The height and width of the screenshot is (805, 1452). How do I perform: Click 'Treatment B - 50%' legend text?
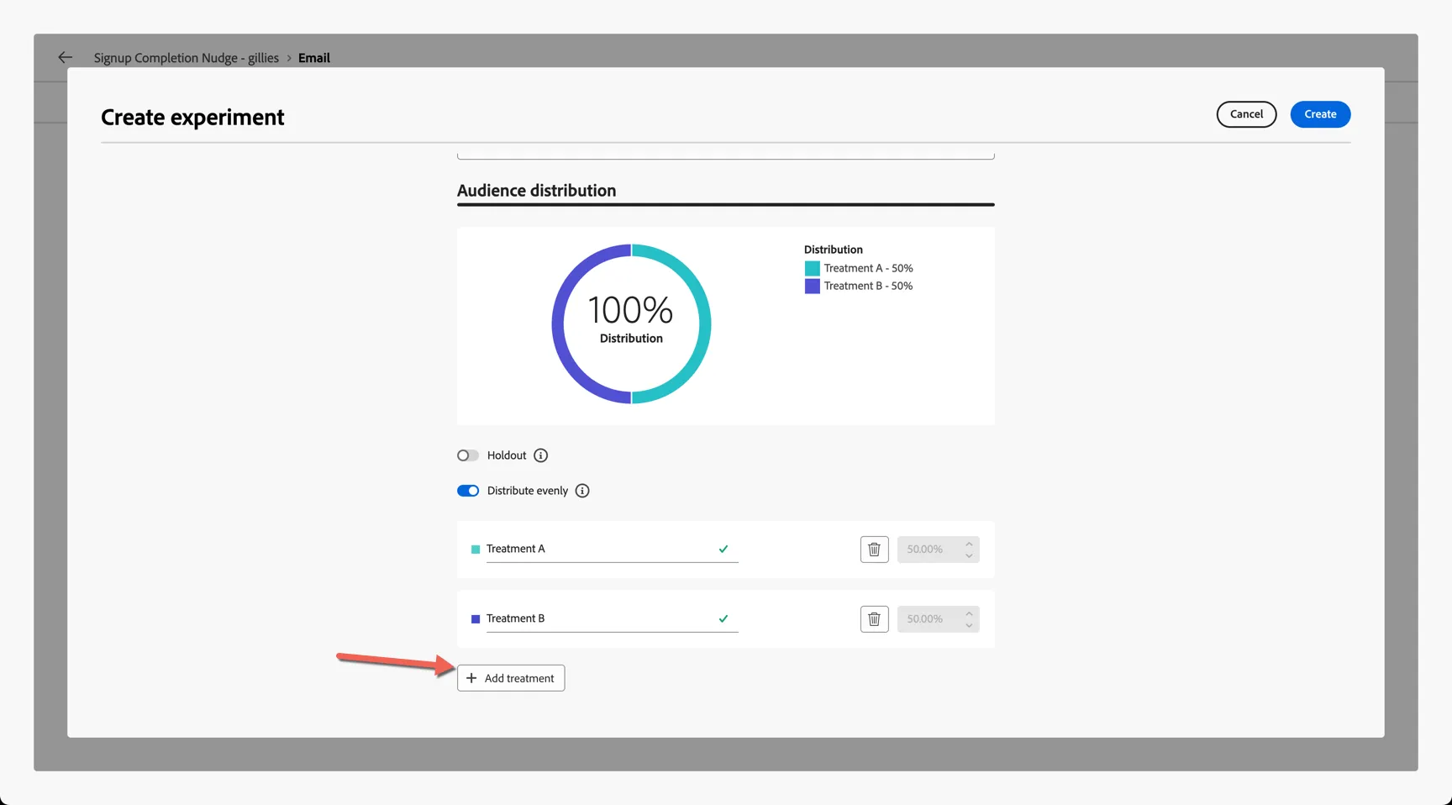click(x=868, y=286)
